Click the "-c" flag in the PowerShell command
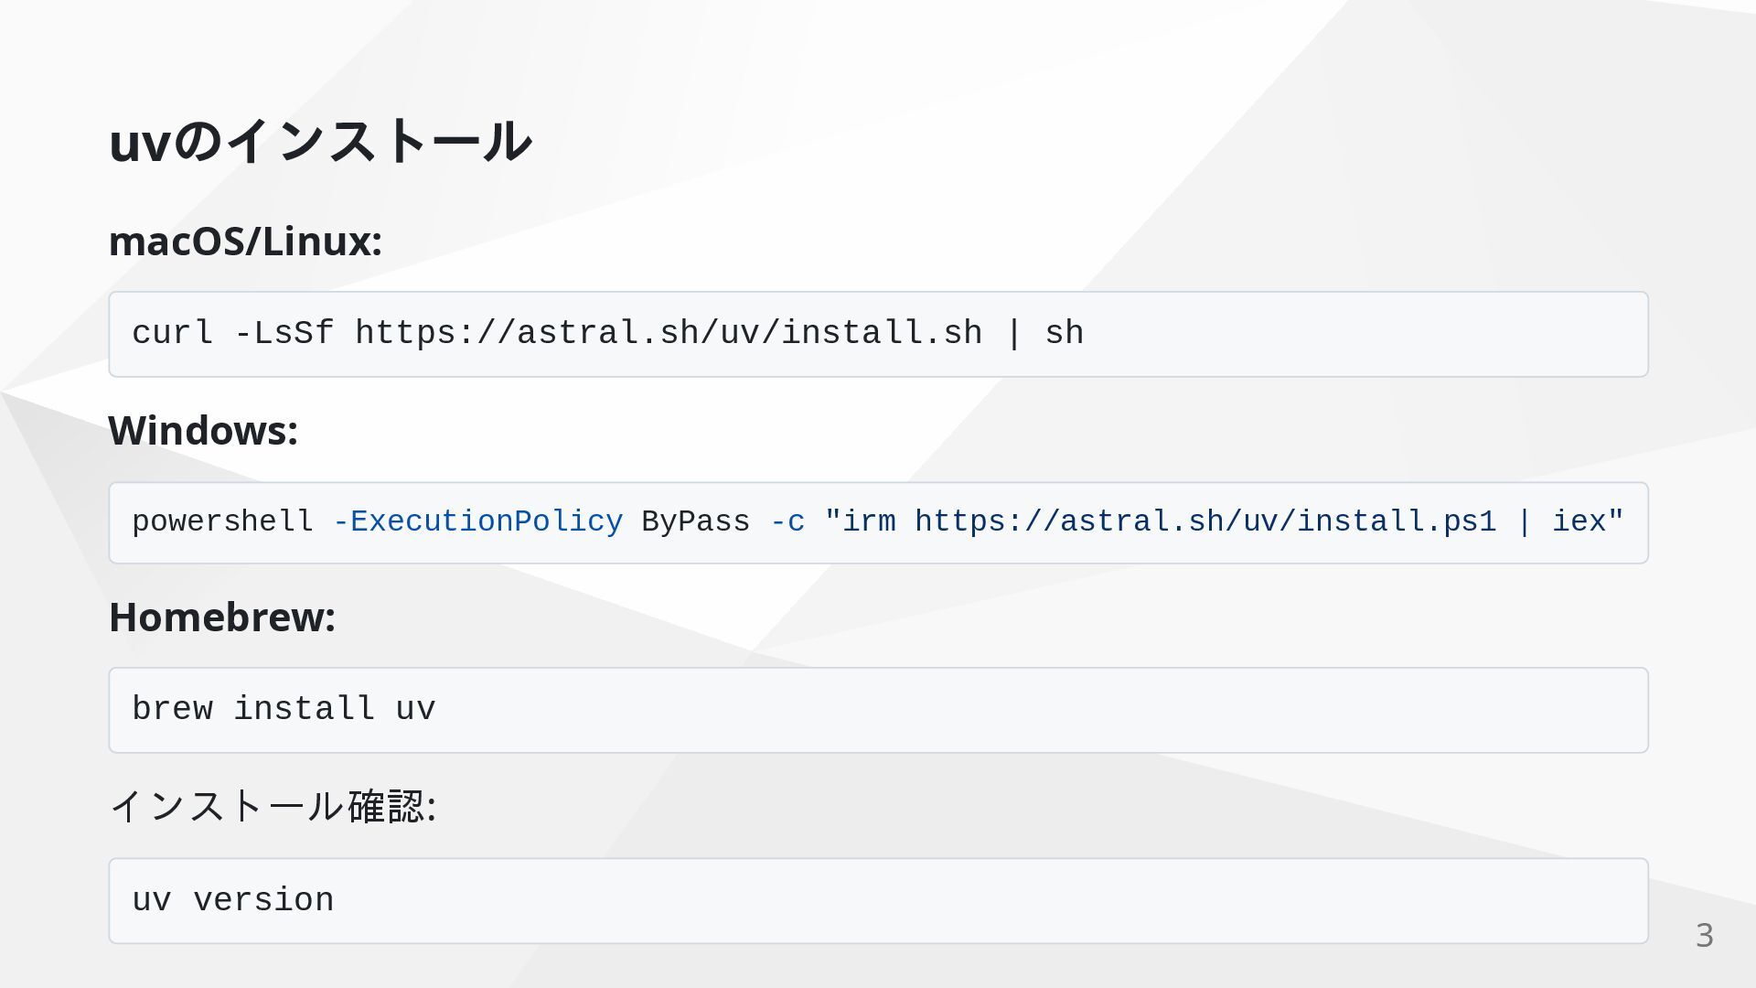The image size is (1756, 988). (787, 522)
